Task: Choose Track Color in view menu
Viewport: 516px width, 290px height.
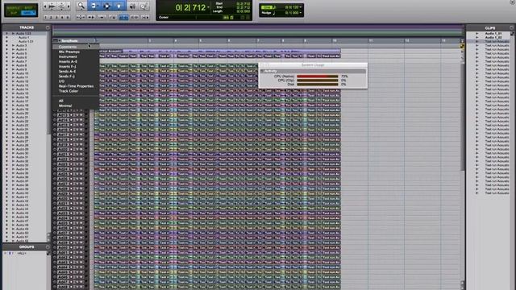Action: 69,91
